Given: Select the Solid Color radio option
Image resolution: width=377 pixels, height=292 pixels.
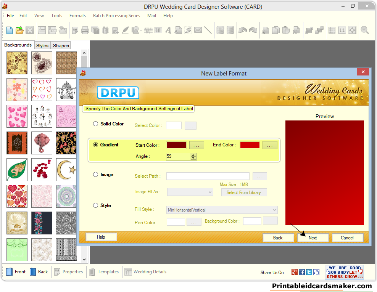Looking at the screenshot, I should (x=96, y=124).
